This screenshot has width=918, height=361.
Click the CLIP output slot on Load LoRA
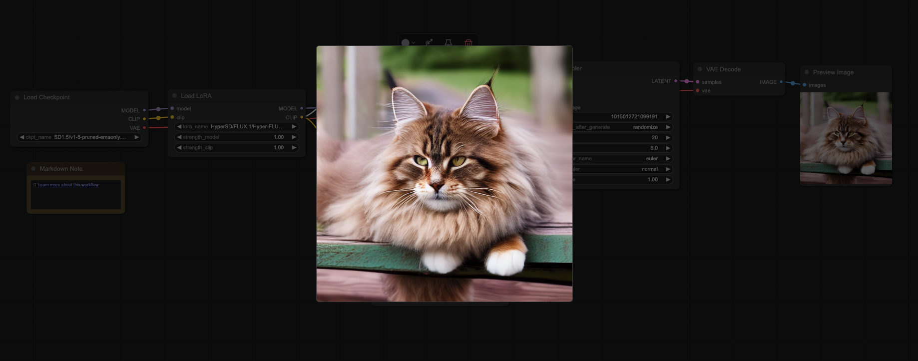click(x=302, y=117)
